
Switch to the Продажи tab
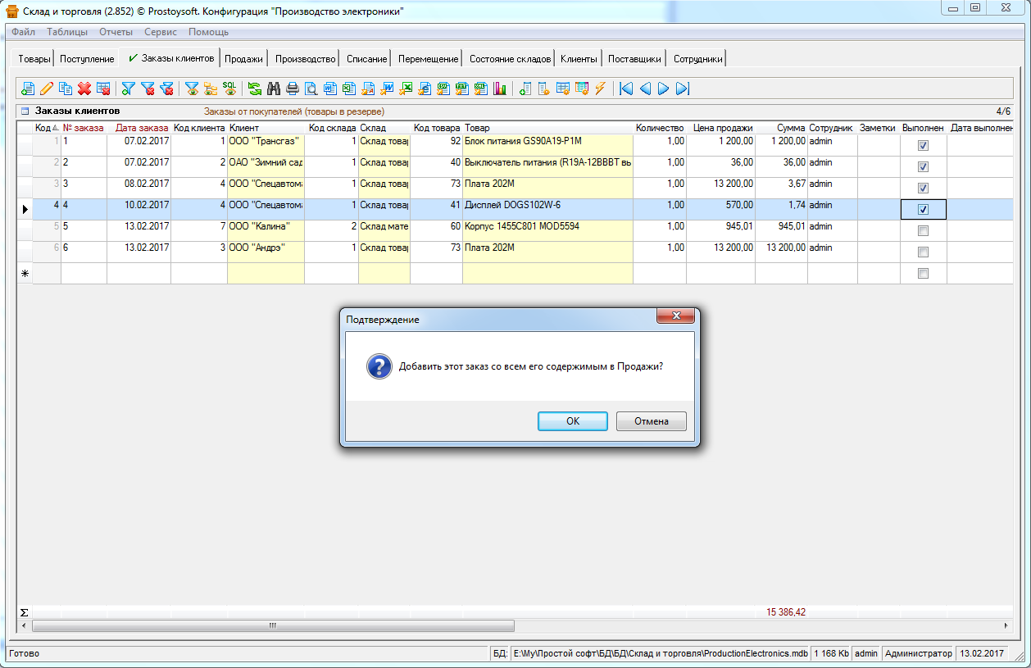[243, 59]
